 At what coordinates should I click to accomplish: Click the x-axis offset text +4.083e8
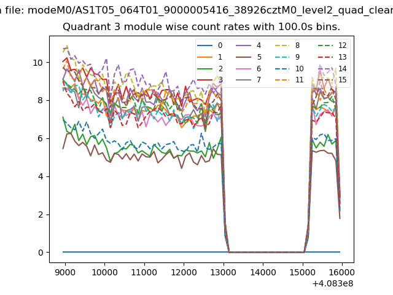coord(332,283)
